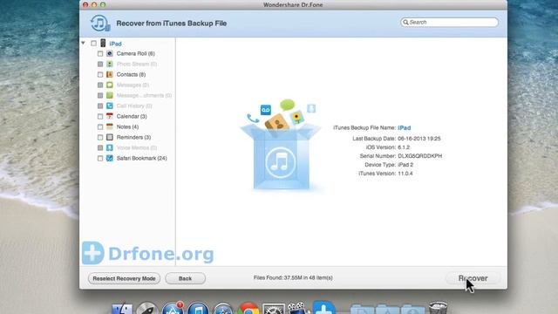Click the Message Attachments icon
Image resolution: width=558 pixels, height=314 pixels.
(110, 95)
